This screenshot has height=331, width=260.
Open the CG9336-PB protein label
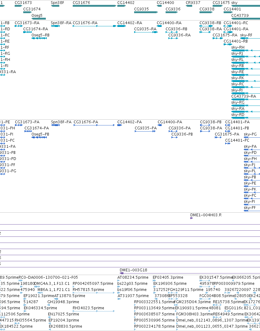[182, 134]
